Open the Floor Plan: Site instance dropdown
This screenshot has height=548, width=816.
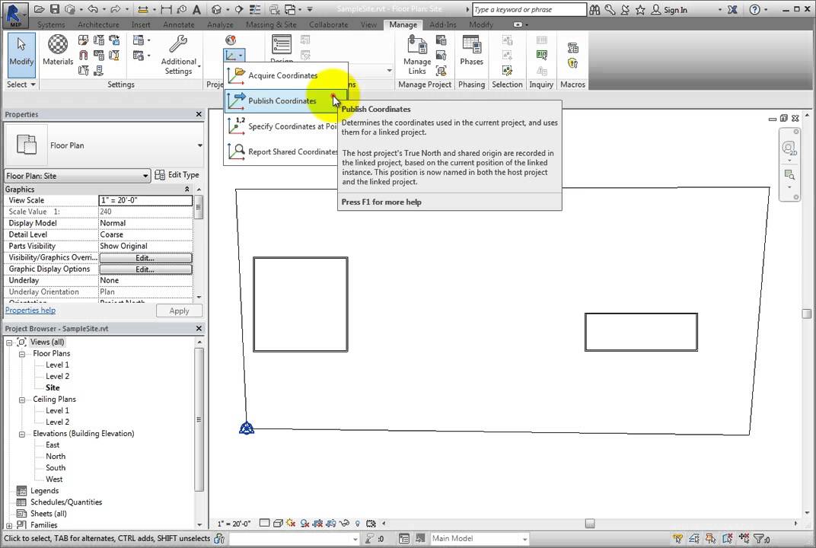click(x=77, y=176)
